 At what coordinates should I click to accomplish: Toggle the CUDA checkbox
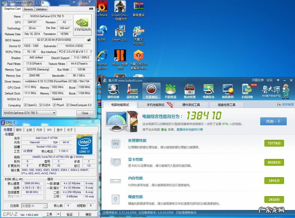[41, 105]
